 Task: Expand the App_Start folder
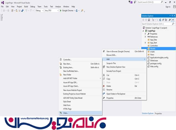click(x=145, y=43)
